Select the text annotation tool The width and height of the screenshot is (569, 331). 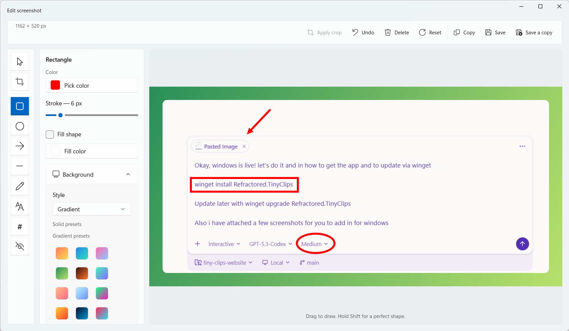20,206
